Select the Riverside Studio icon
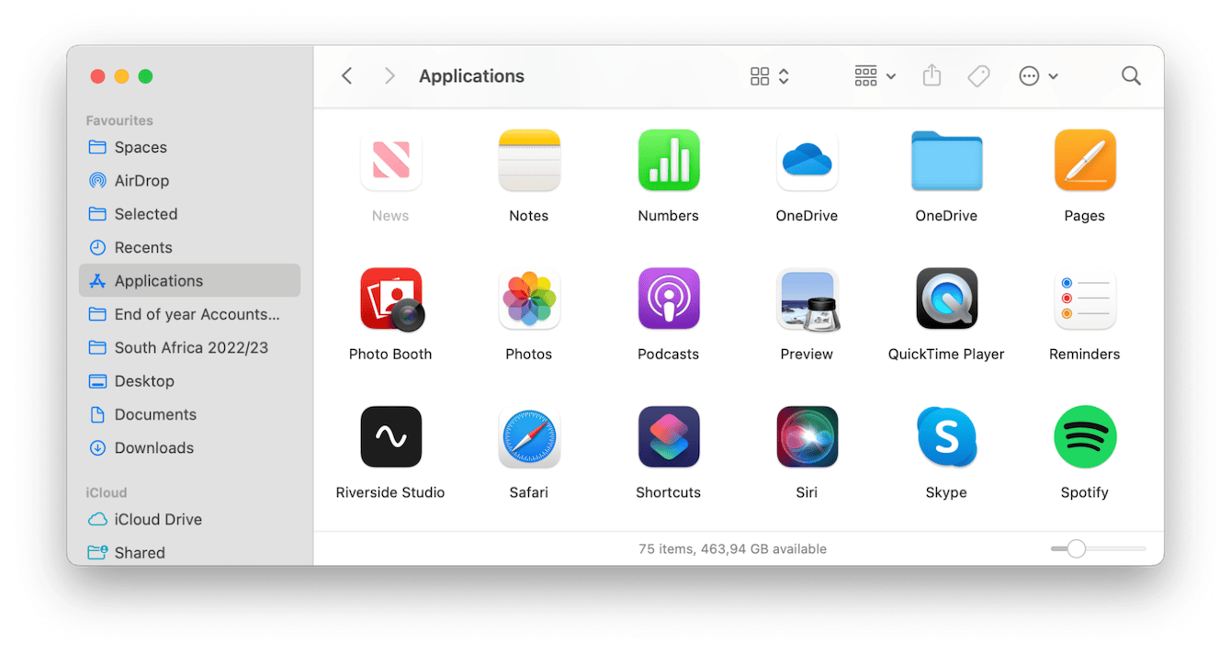 point(390,437)
